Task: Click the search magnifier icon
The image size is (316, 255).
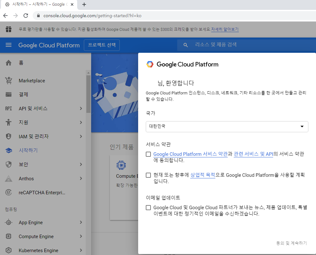Action: (185, 45)
